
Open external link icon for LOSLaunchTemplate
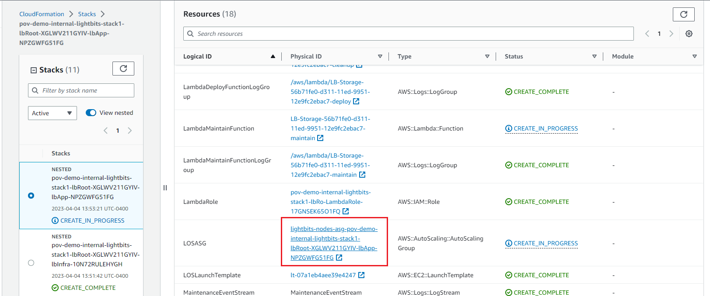point(361,275)
